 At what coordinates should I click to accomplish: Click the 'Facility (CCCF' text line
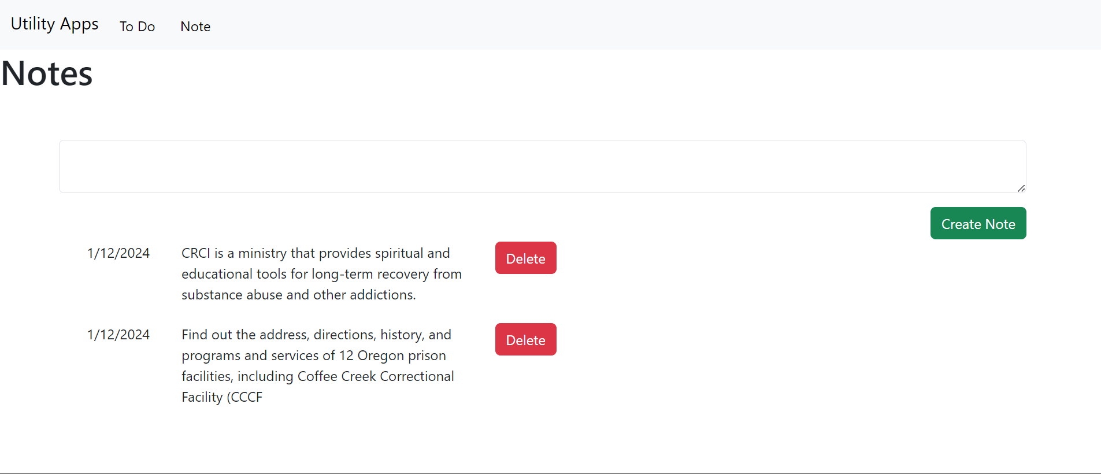222,397
